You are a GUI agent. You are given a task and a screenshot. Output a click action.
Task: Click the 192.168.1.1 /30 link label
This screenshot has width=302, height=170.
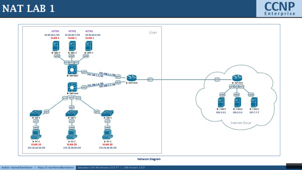(107, 74)
